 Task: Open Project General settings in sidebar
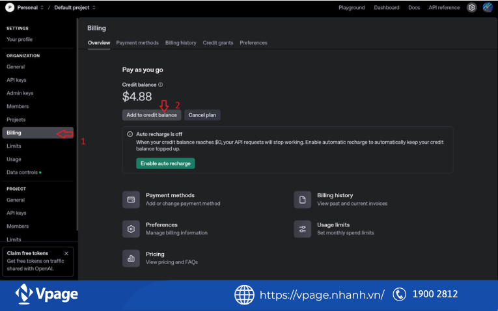[16, 200]
